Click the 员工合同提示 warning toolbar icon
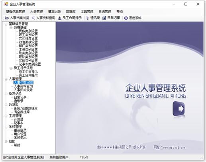This screenshot has height=162, width=206. click(x=60, y=18)
